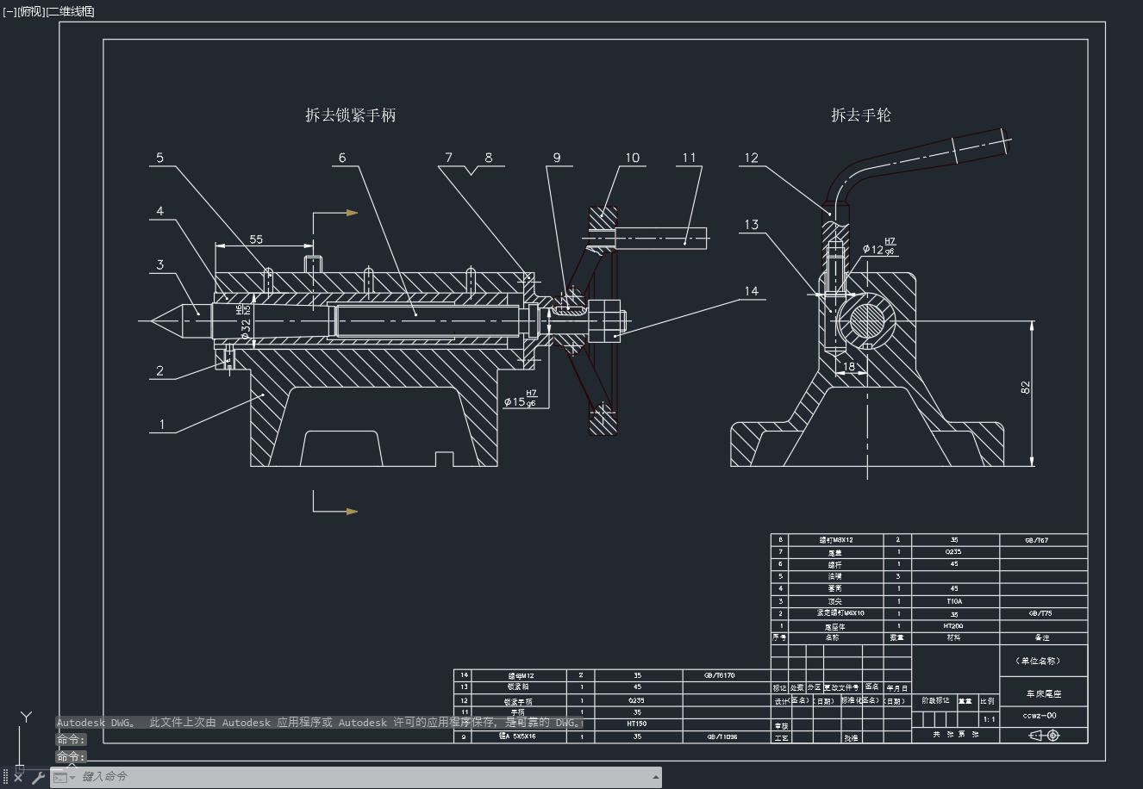Select the projection symbol in title block
This screenshot has width=1143, height=789.
pyautogui.click(x=1044, y=735)
